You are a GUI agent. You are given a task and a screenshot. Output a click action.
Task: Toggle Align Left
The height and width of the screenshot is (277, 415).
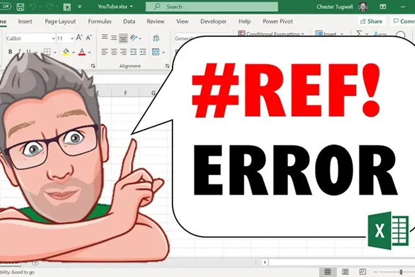pos(104,52)
